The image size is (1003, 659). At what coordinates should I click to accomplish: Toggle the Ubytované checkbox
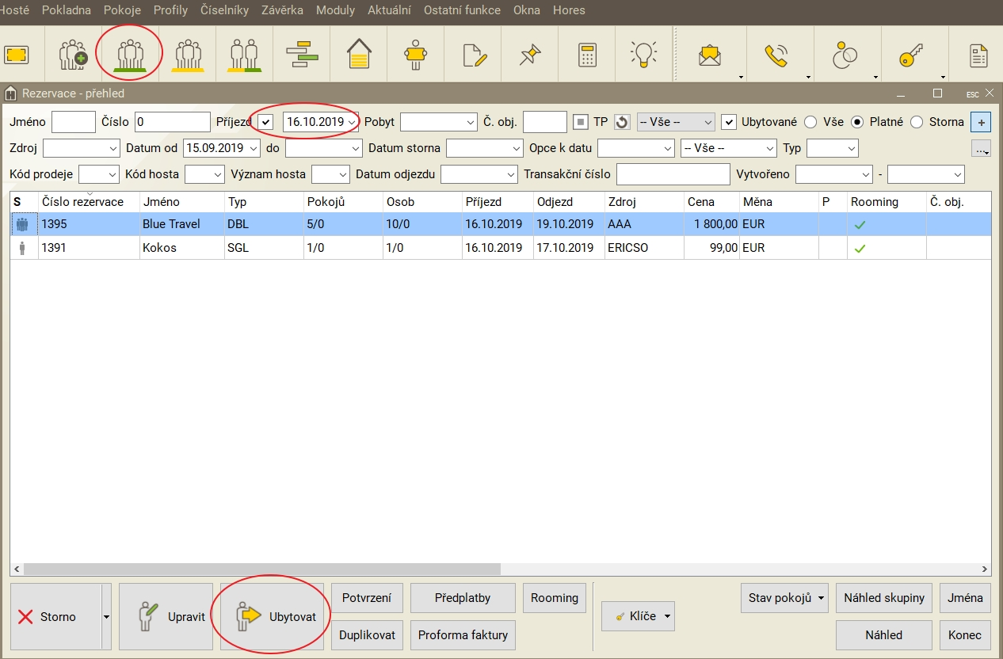point(729,122)
